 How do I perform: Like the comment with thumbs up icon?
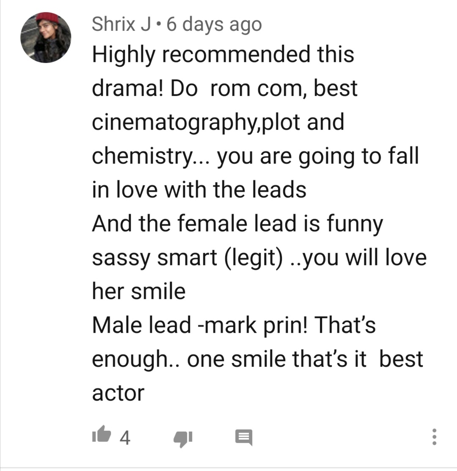coord(102,434)
